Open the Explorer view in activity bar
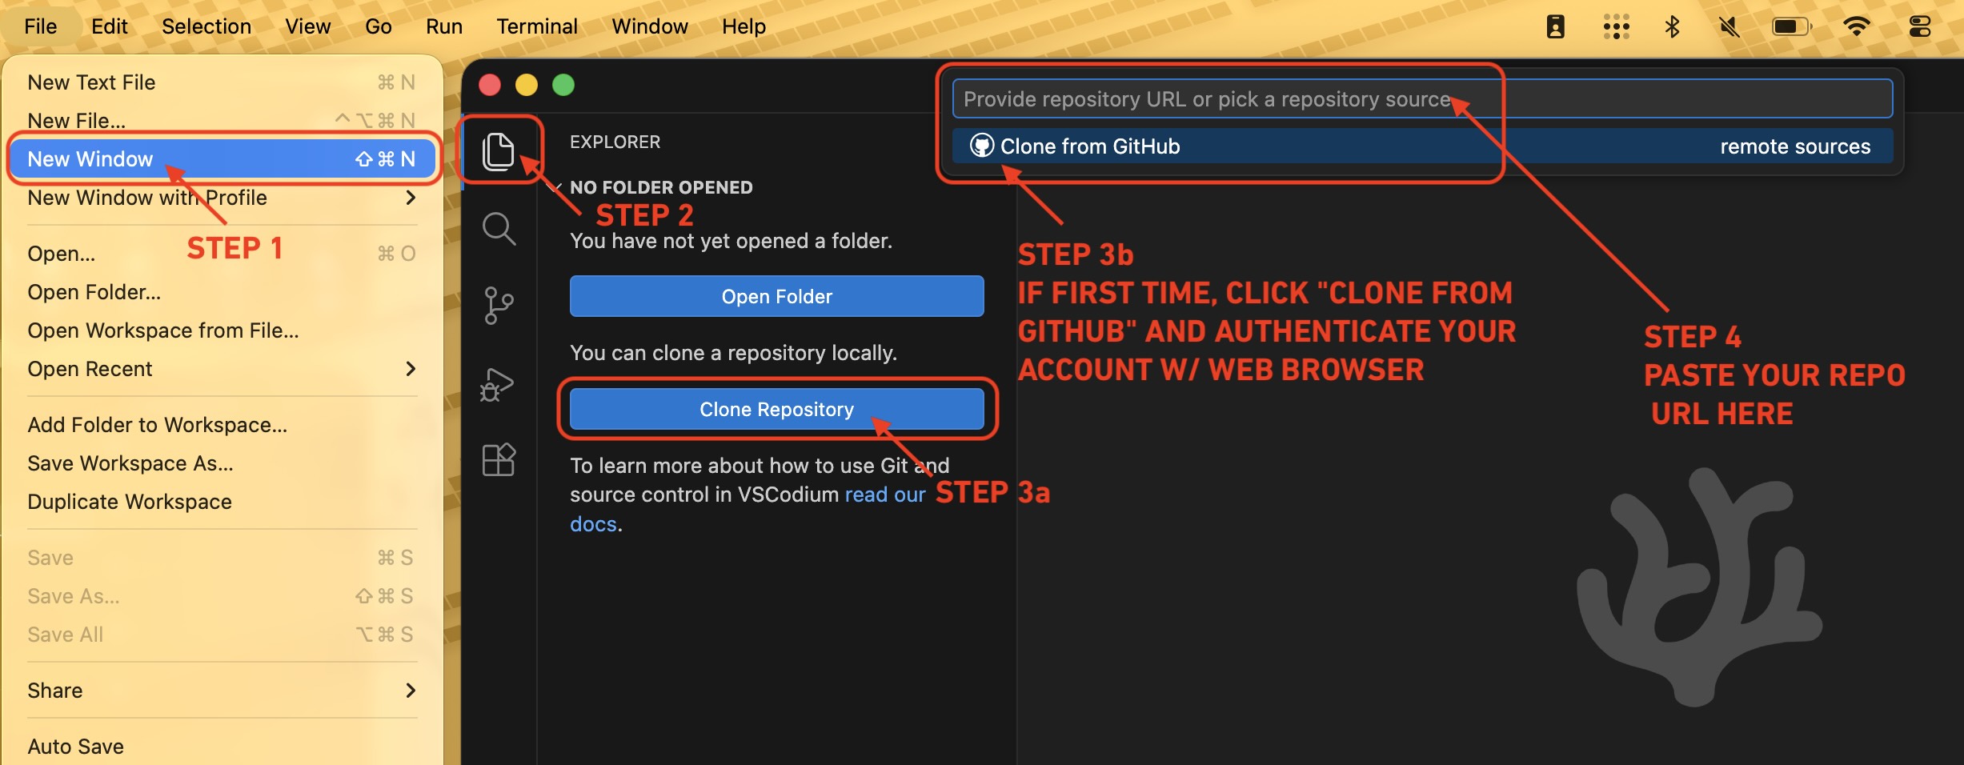The height and width of the screenshot is (765, 1964). pyautogui.click(x=498, y=150)
